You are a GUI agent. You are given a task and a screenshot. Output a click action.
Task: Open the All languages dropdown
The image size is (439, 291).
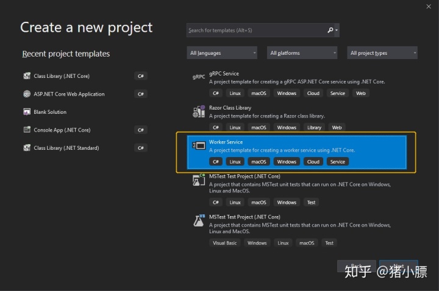pos(222,53)
